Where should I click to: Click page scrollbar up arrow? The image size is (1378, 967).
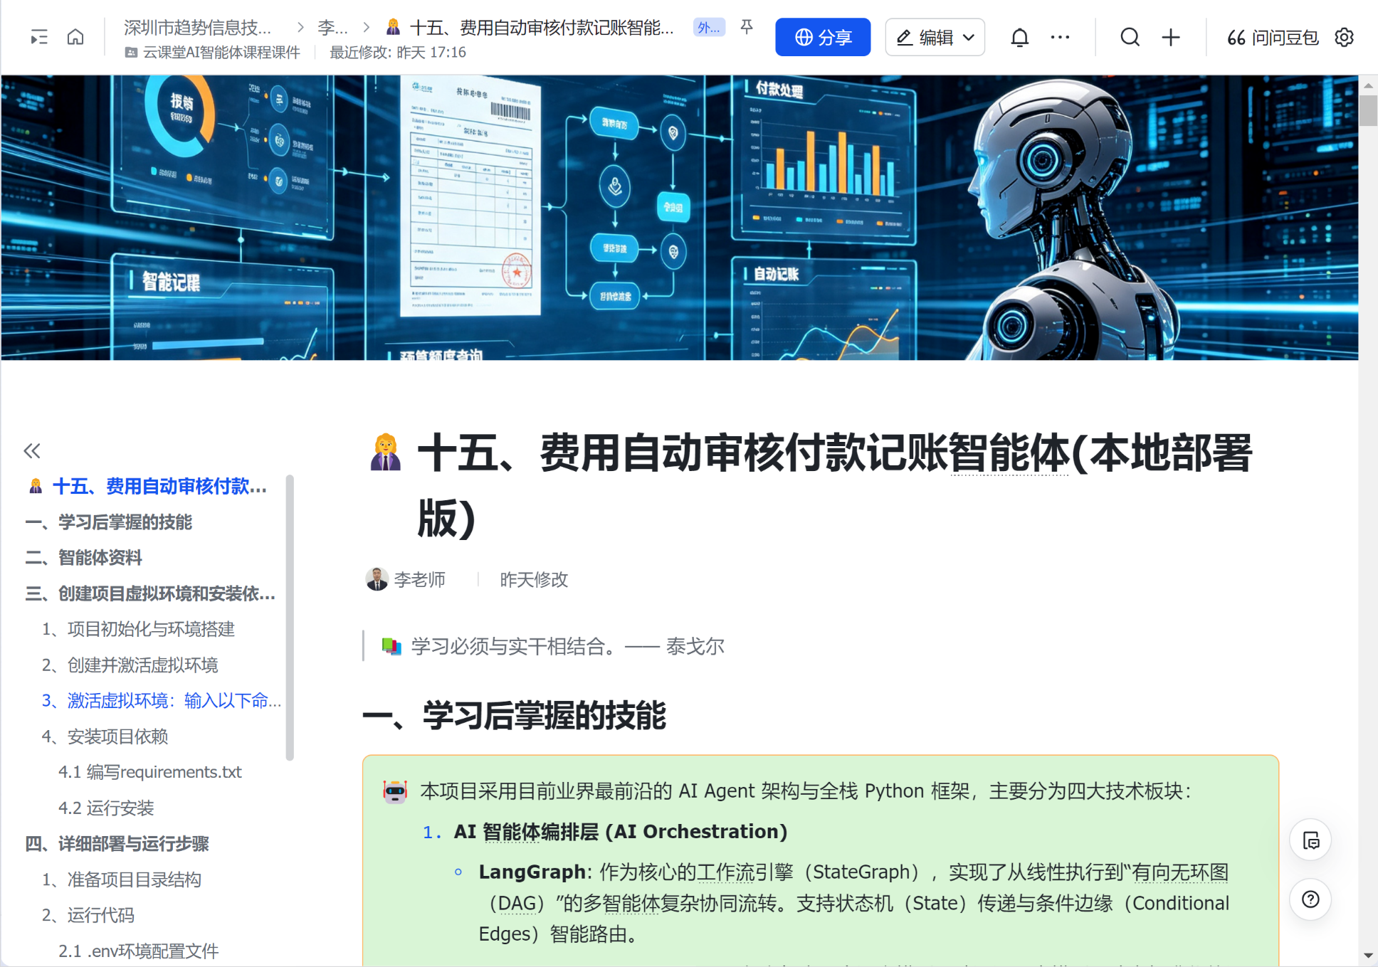(x=1368, y=85)
